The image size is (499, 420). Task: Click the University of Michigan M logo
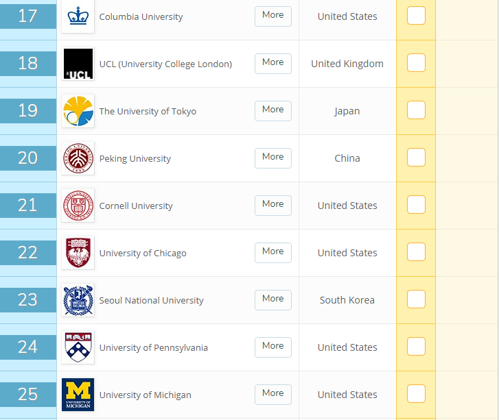pos(78,395)
